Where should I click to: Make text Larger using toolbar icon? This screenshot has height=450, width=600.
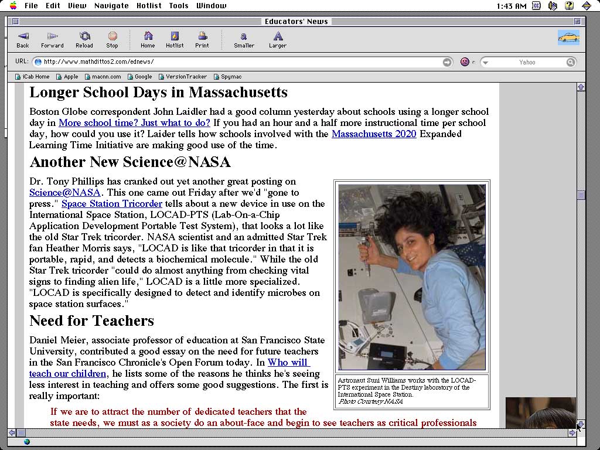click(x=278, y=40)
